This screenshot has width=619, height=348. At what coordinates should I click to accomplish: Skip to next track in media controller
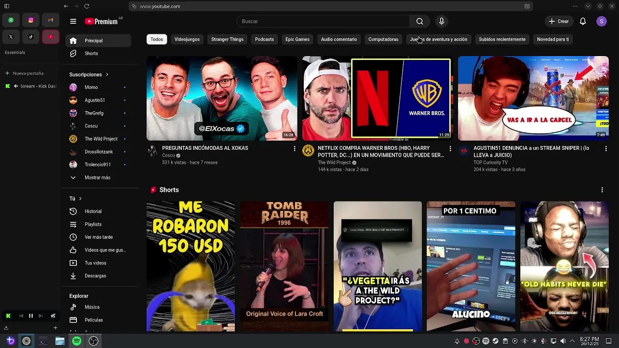pyautogui.click(x=41, y=316)
